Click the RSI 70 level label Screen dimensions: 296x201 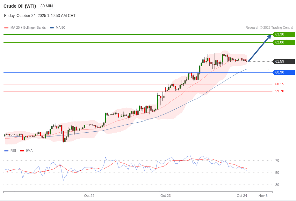point(277,160)
